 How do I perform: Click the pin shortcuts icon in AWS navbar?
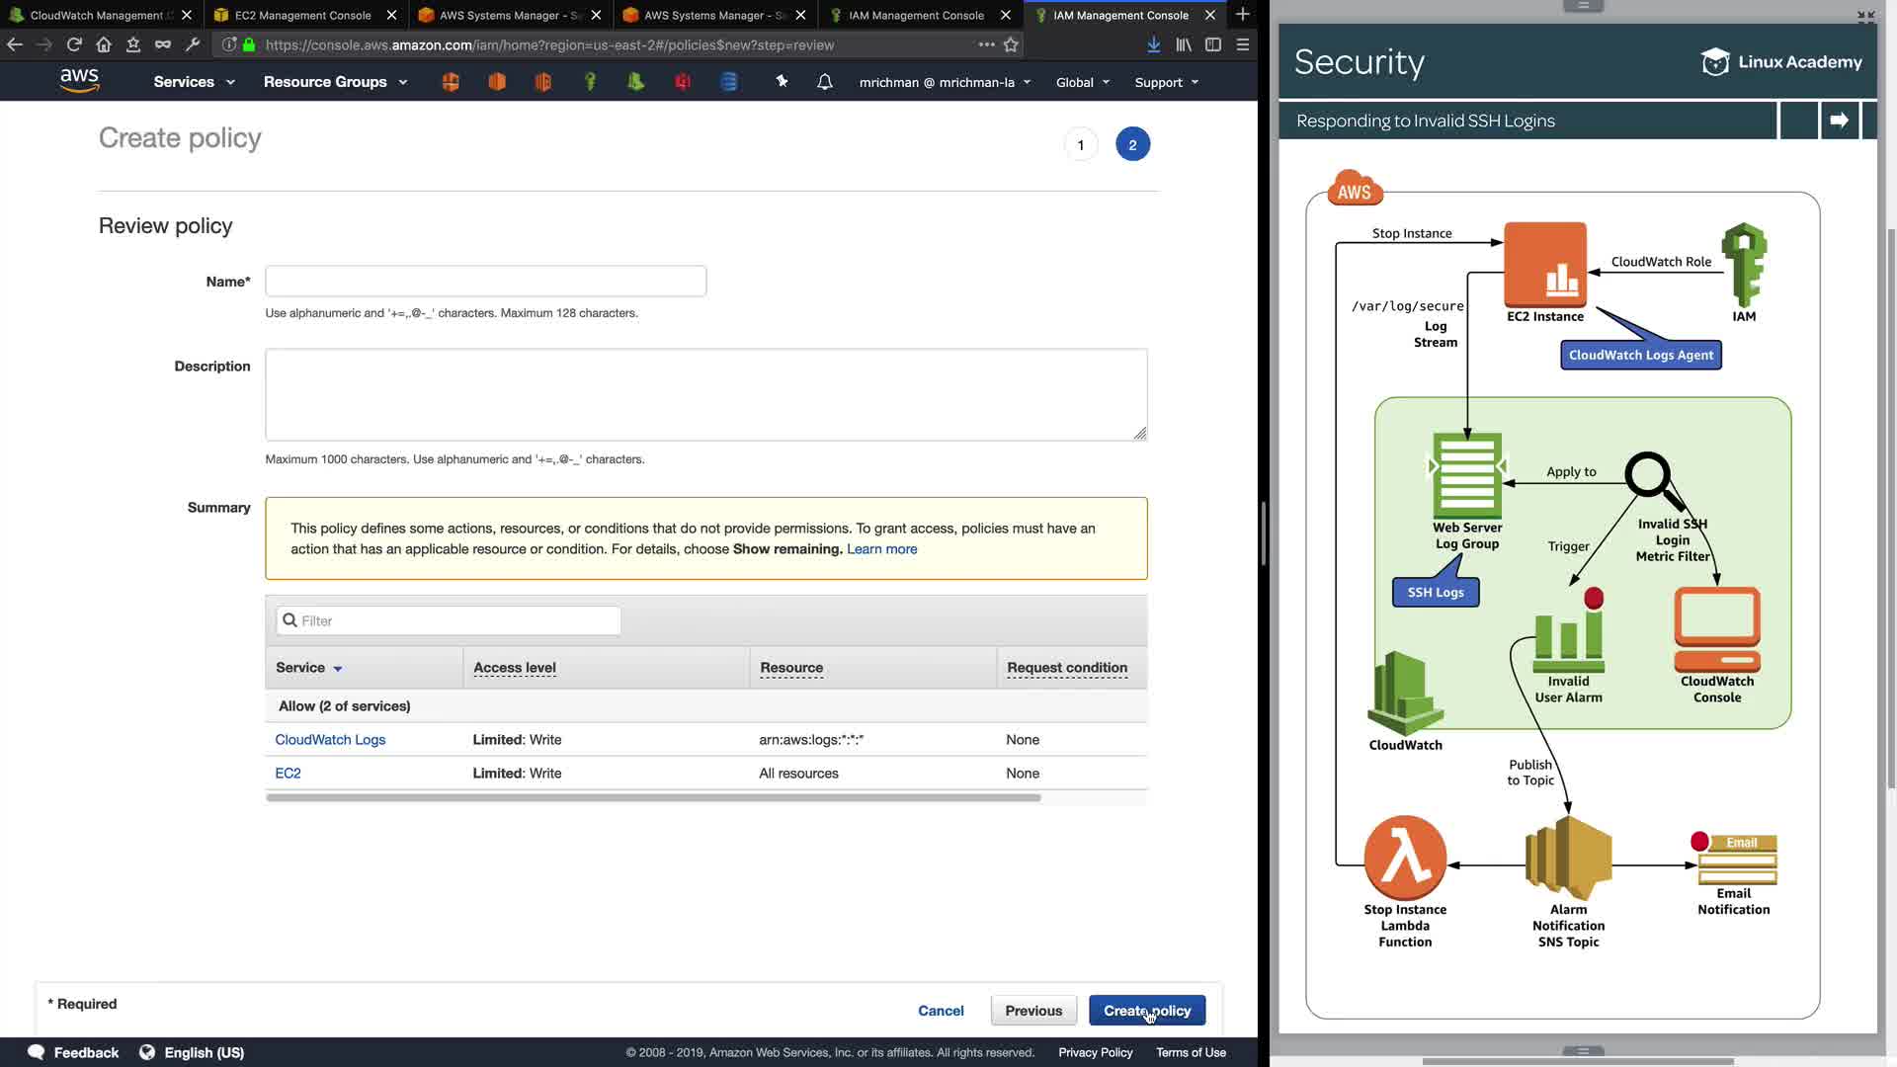pos(782,82)
